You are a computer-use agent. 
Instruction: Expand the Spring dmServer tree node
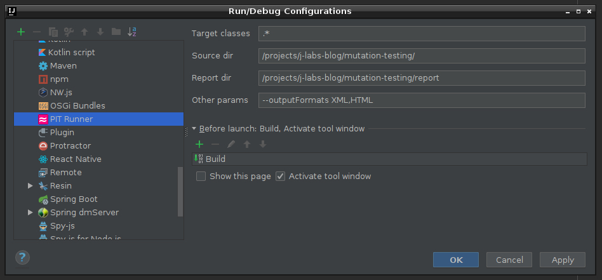(x=30, y=213)
